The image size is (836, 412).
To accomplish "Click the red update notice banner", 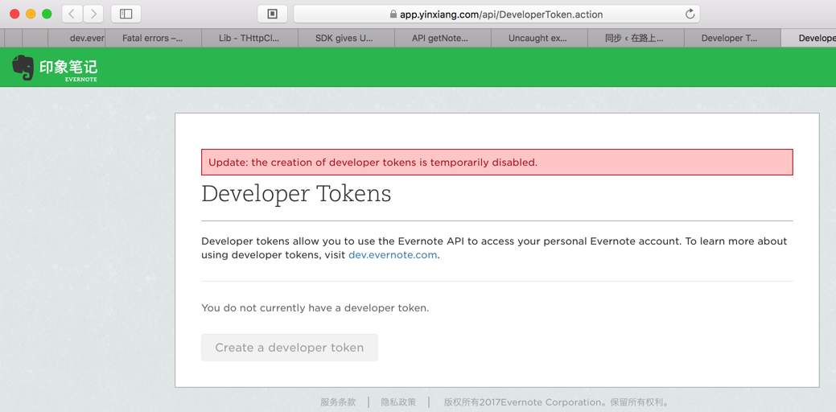I will (x=497, y=162).
